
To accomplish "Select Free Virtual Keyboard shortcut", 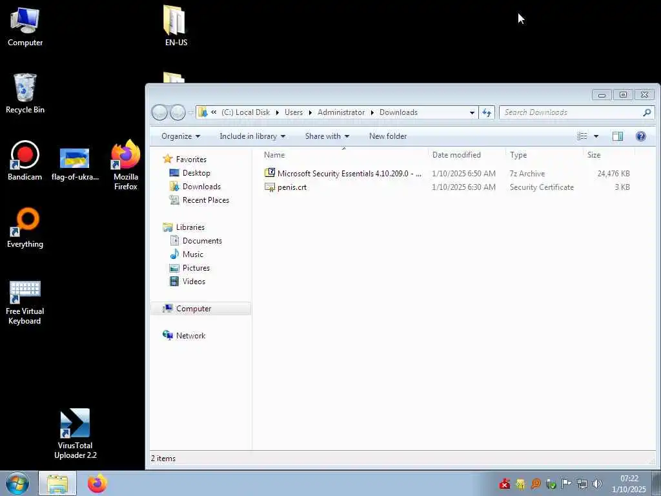I will [25, 303].
